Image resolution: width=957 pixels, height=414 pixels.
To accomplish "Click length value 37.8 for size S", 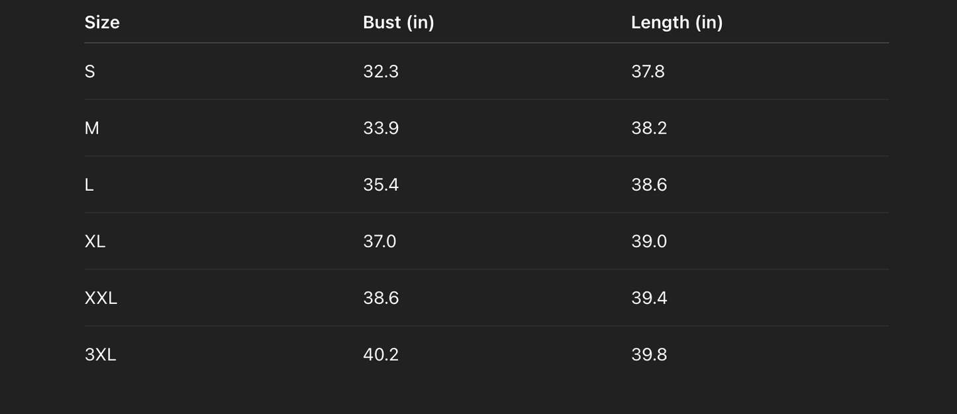I will [x=647, y=72].
